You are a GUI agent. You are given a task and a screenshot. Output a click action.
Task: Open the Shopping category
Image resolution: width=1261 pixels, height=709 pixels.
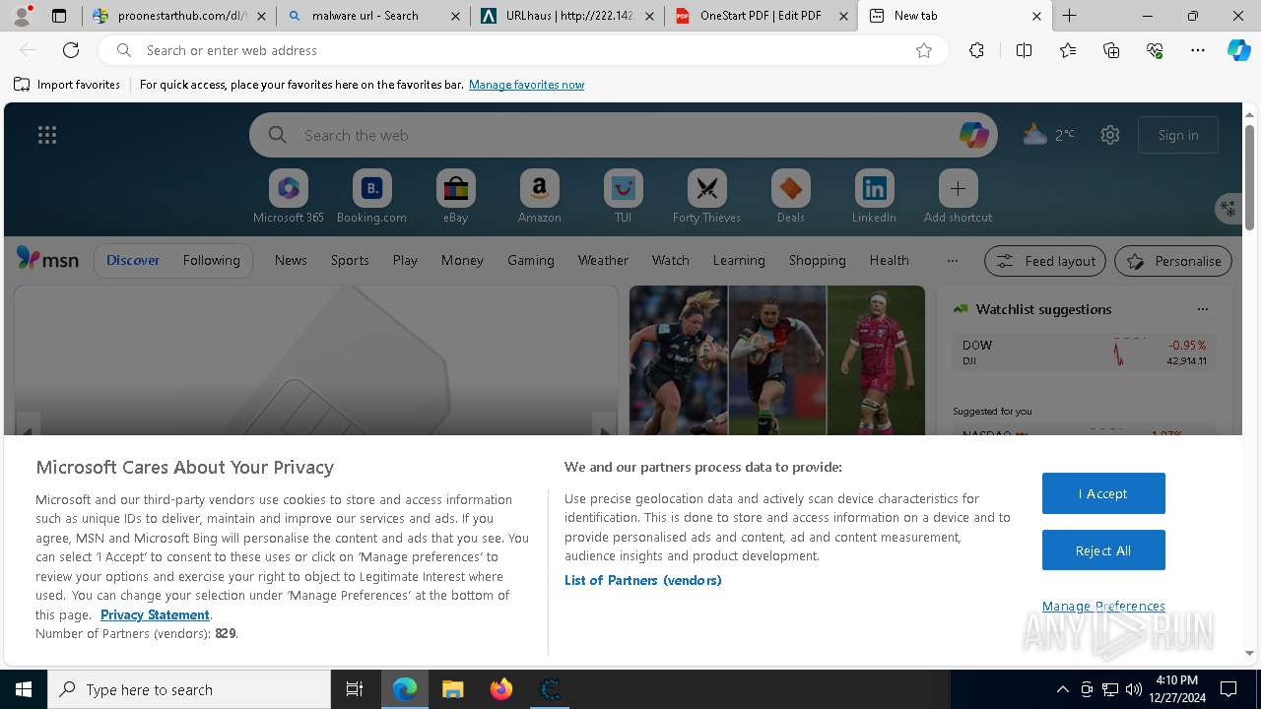[817, 260]
